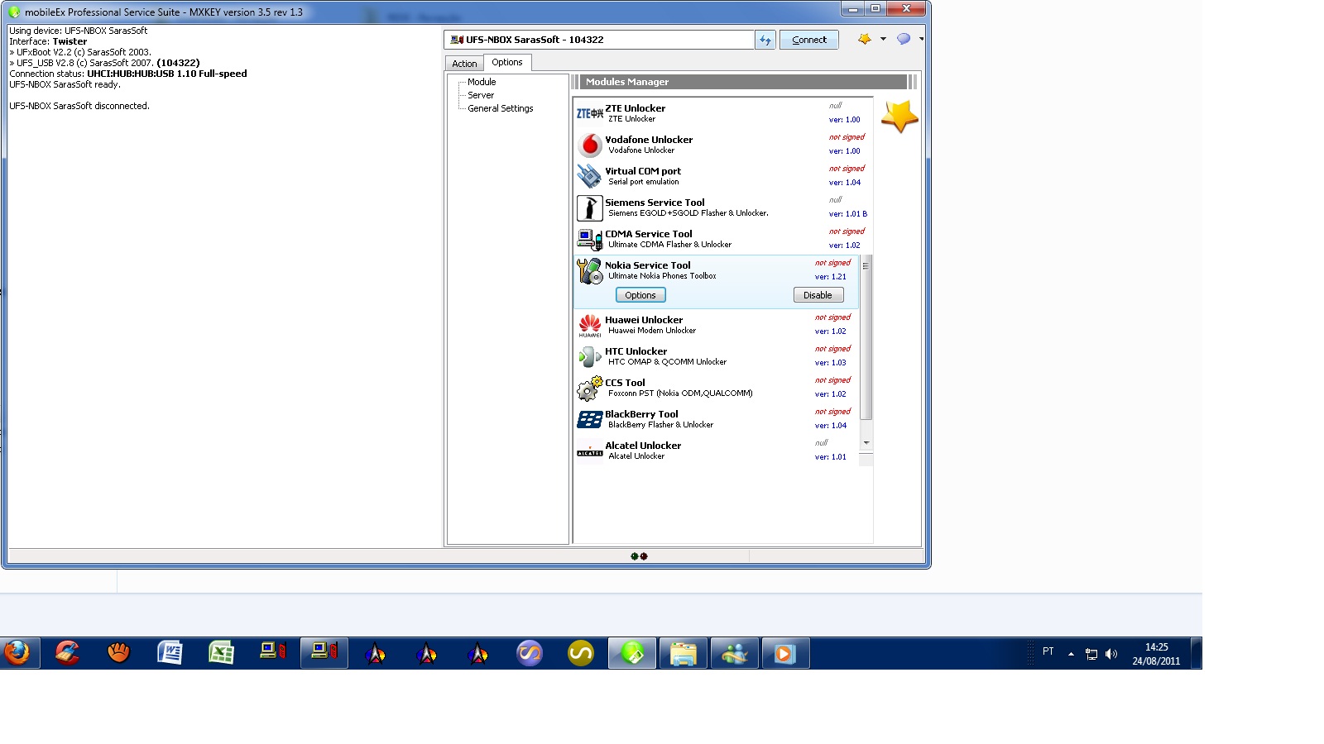The height and width of the screenshot is (744, 1324).
Task: Open the UFS-NBOX SarasSoft device combo box
Action: tap(599, 40)
